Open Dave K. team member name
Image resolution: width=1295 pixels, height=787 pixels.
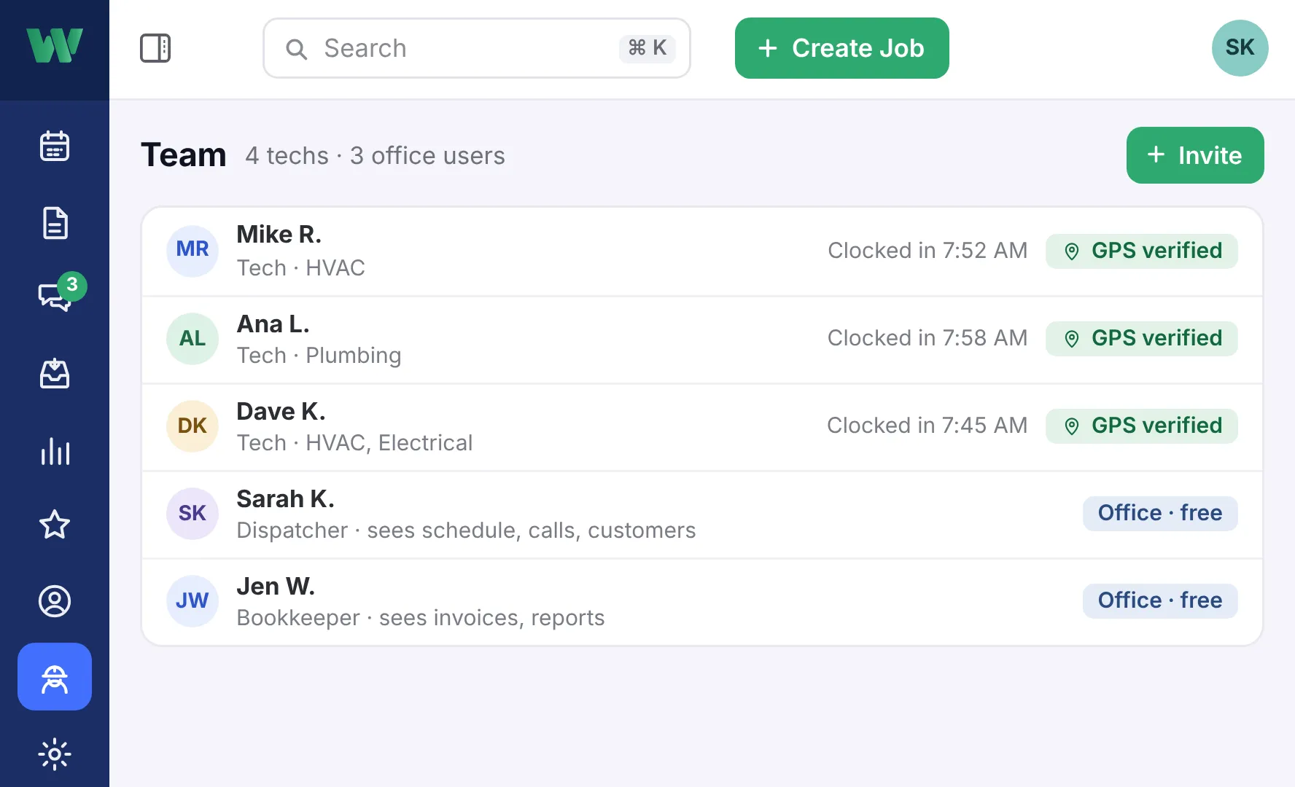tap(281, 412)
